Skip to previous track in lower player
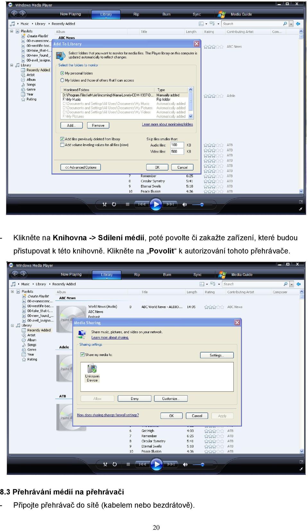308x531 pixels. (142, 464)
